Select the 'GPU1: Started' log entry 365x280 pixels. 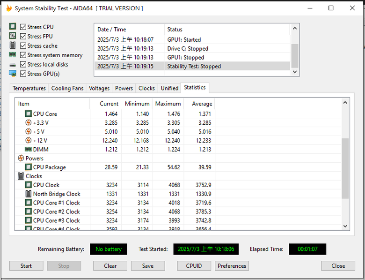coord(192,40)
